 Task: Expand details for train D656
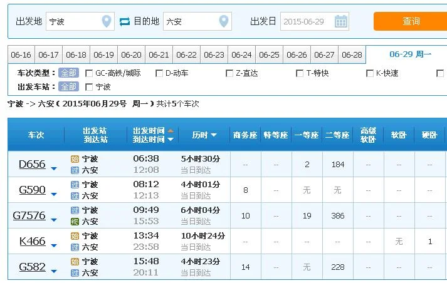point(53,168)
